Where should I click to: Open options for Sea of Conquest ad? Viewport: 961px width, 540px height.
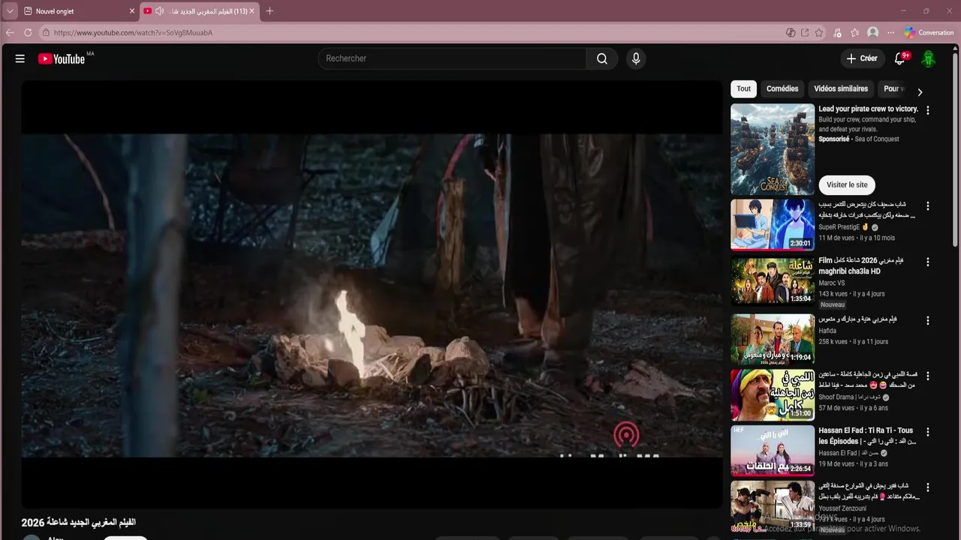pyautogui.click(x=928, y=110)
